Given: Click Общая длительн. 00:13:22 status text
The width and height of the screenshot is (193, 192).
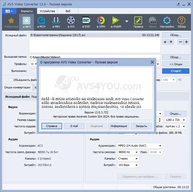Looking at the screenshot, I should [171, 187].
